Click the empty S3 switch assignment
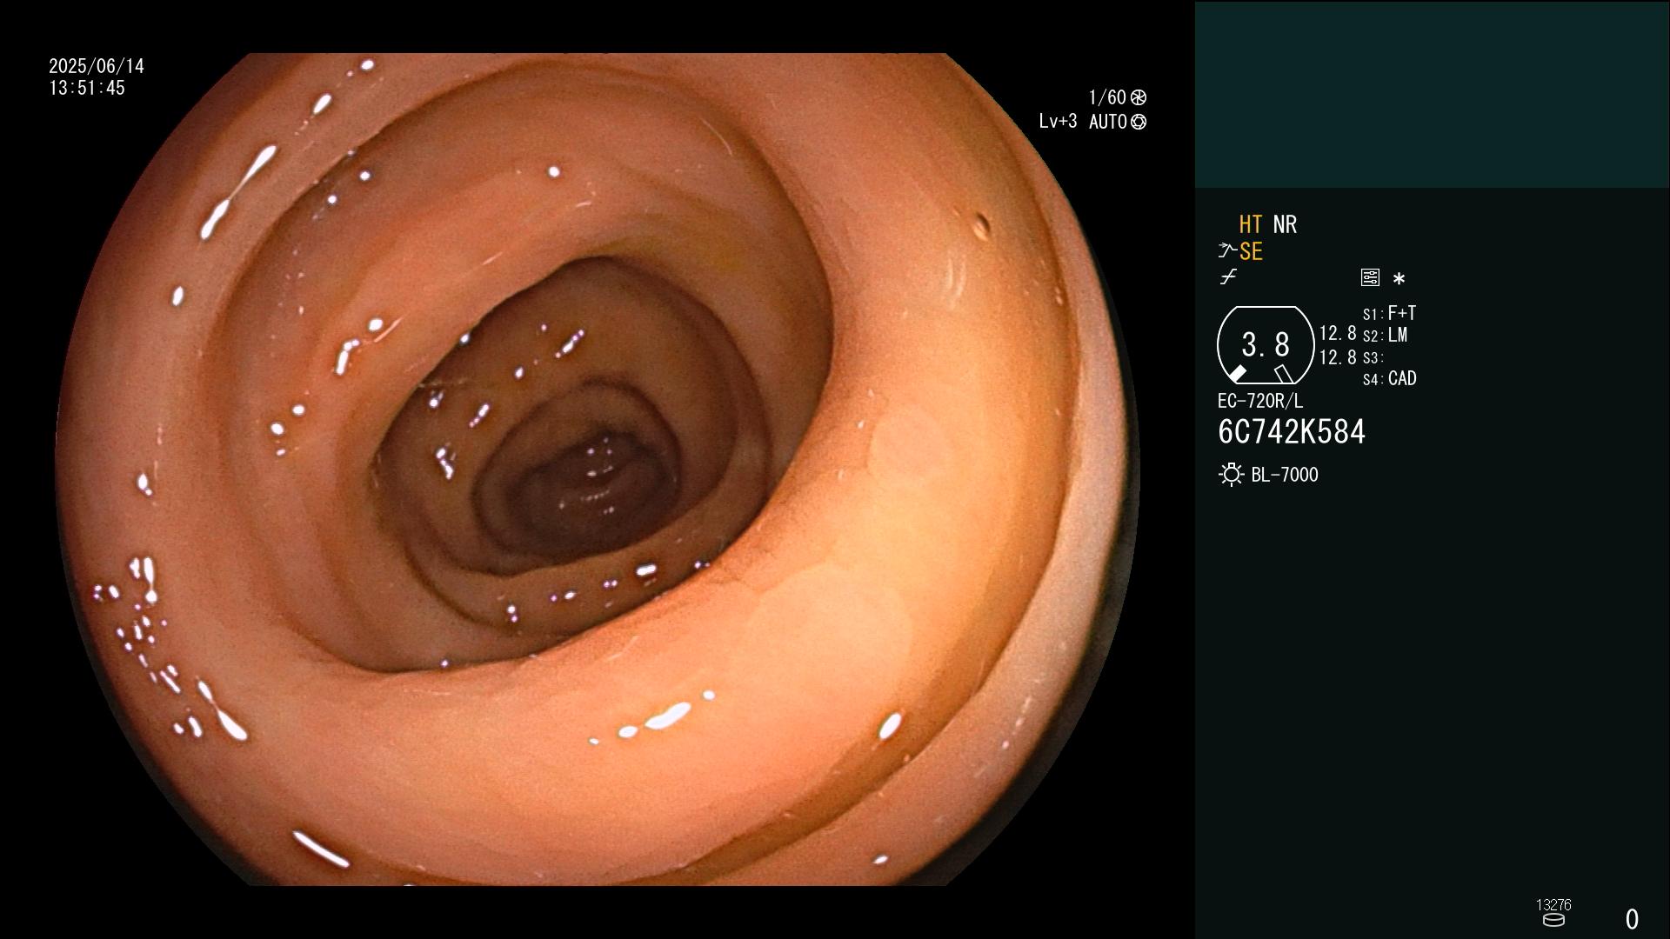This screenshot has height=939, width=1670. (1373, 357)
